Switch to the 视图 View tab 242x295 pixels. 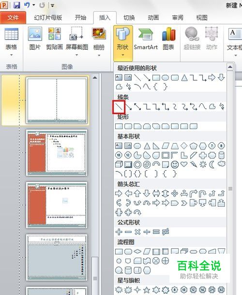pos(202,17)
